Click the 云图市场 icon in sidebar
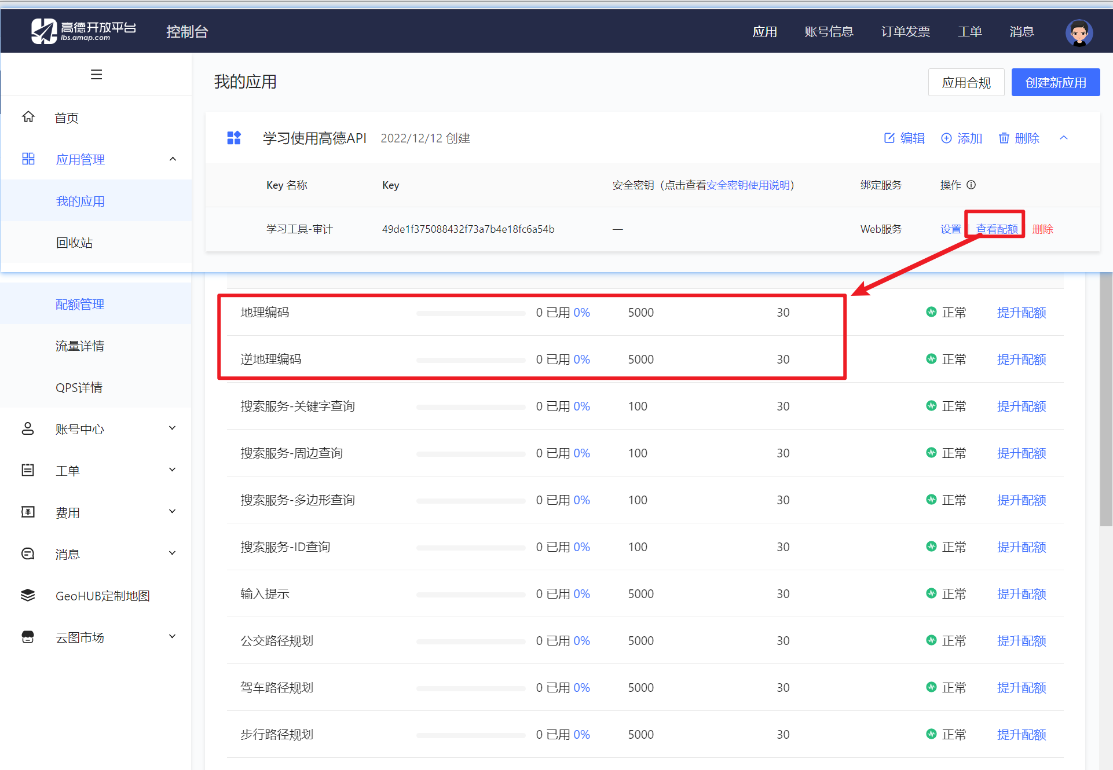The width and height of the screenshot is (1113, 770). [x=28, y=637]
